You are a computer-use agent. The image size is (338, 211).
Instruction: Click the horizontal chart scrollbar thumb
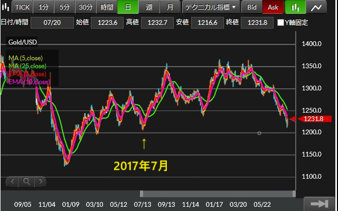tap(218, 194)
